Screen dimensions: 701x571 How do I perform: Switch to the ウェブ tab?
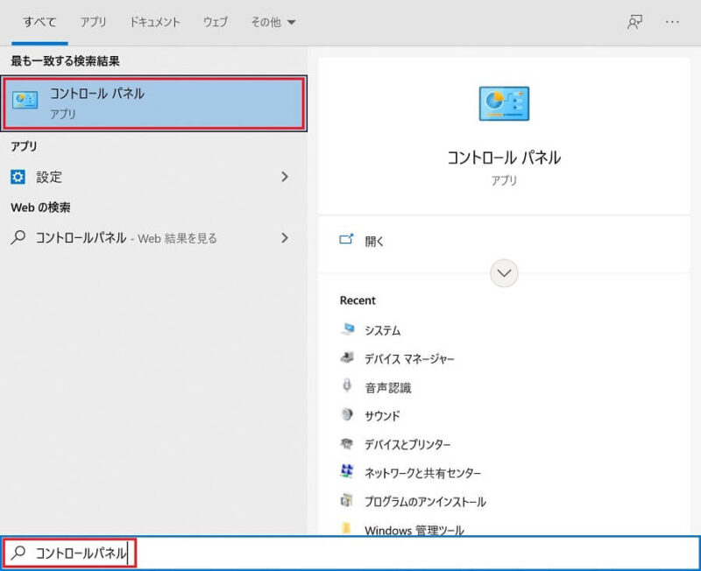click(x=216, y=22)
